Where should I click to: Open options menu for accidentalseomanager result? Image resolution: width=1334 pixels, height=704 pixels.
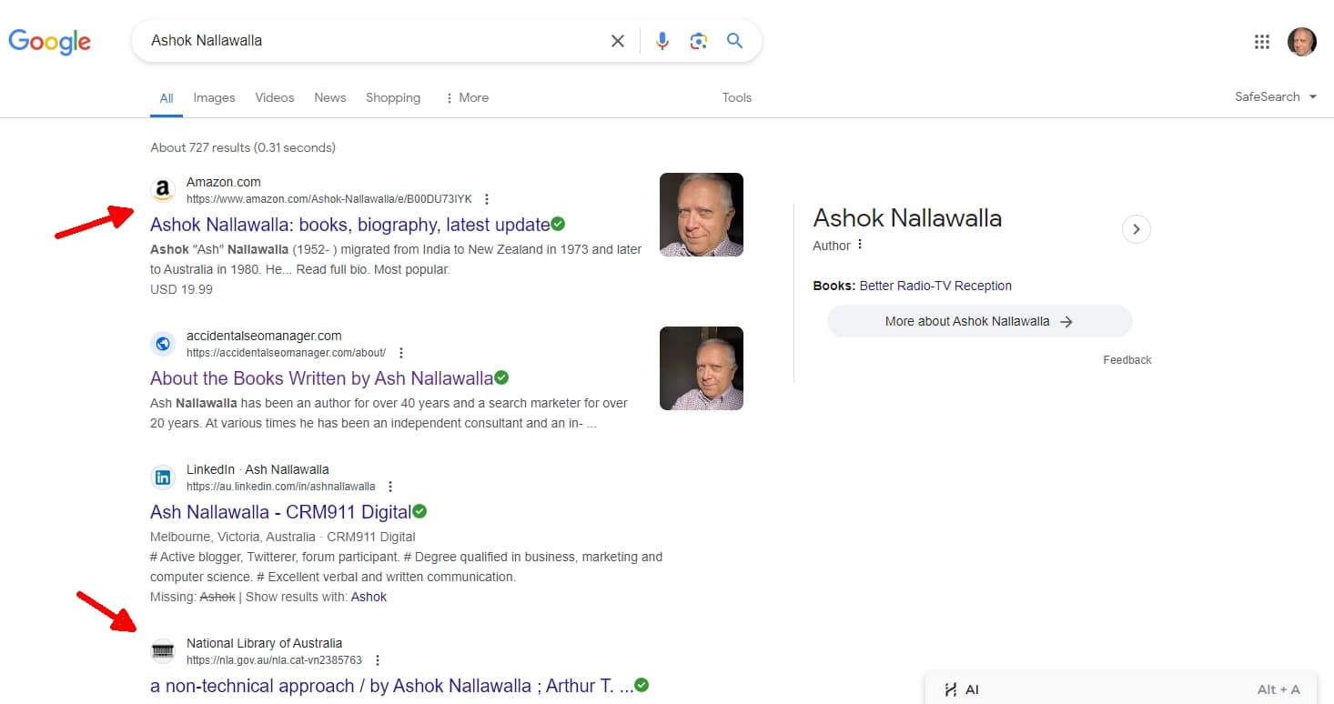401,353
